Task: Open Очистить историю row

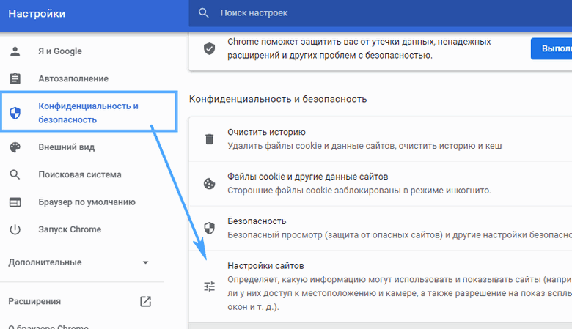Action: 381,139
